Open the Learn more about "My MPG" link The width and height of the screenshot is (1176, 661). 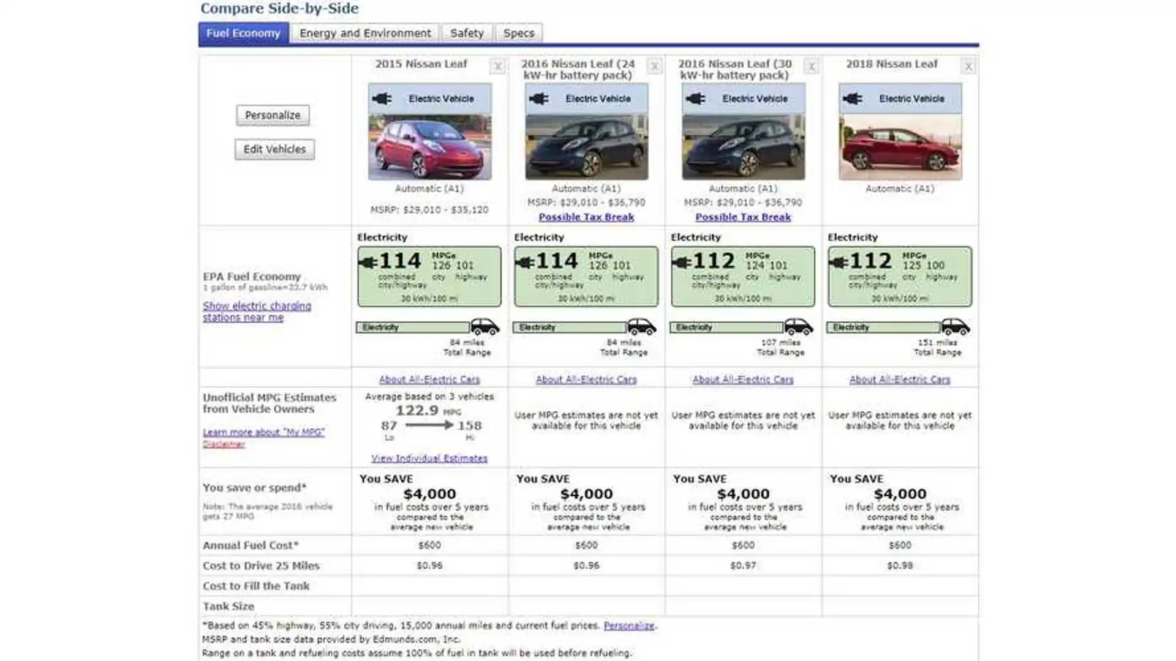click(x=264, y=432)
